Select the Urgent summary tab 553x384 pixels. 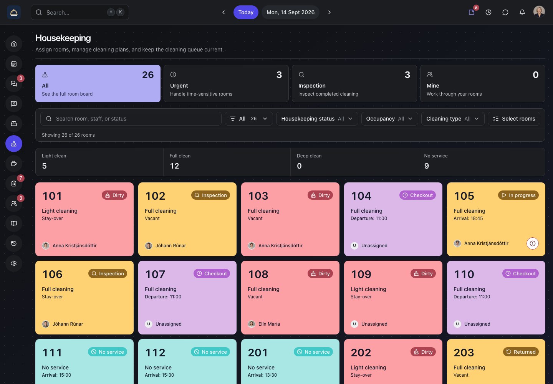226,83
